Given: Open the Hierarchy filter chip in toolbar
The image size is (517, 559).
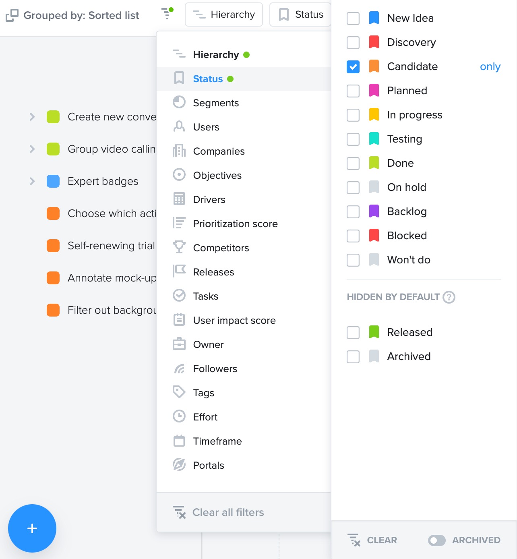Looking at the screenshot, I should (x=224, y=14).
